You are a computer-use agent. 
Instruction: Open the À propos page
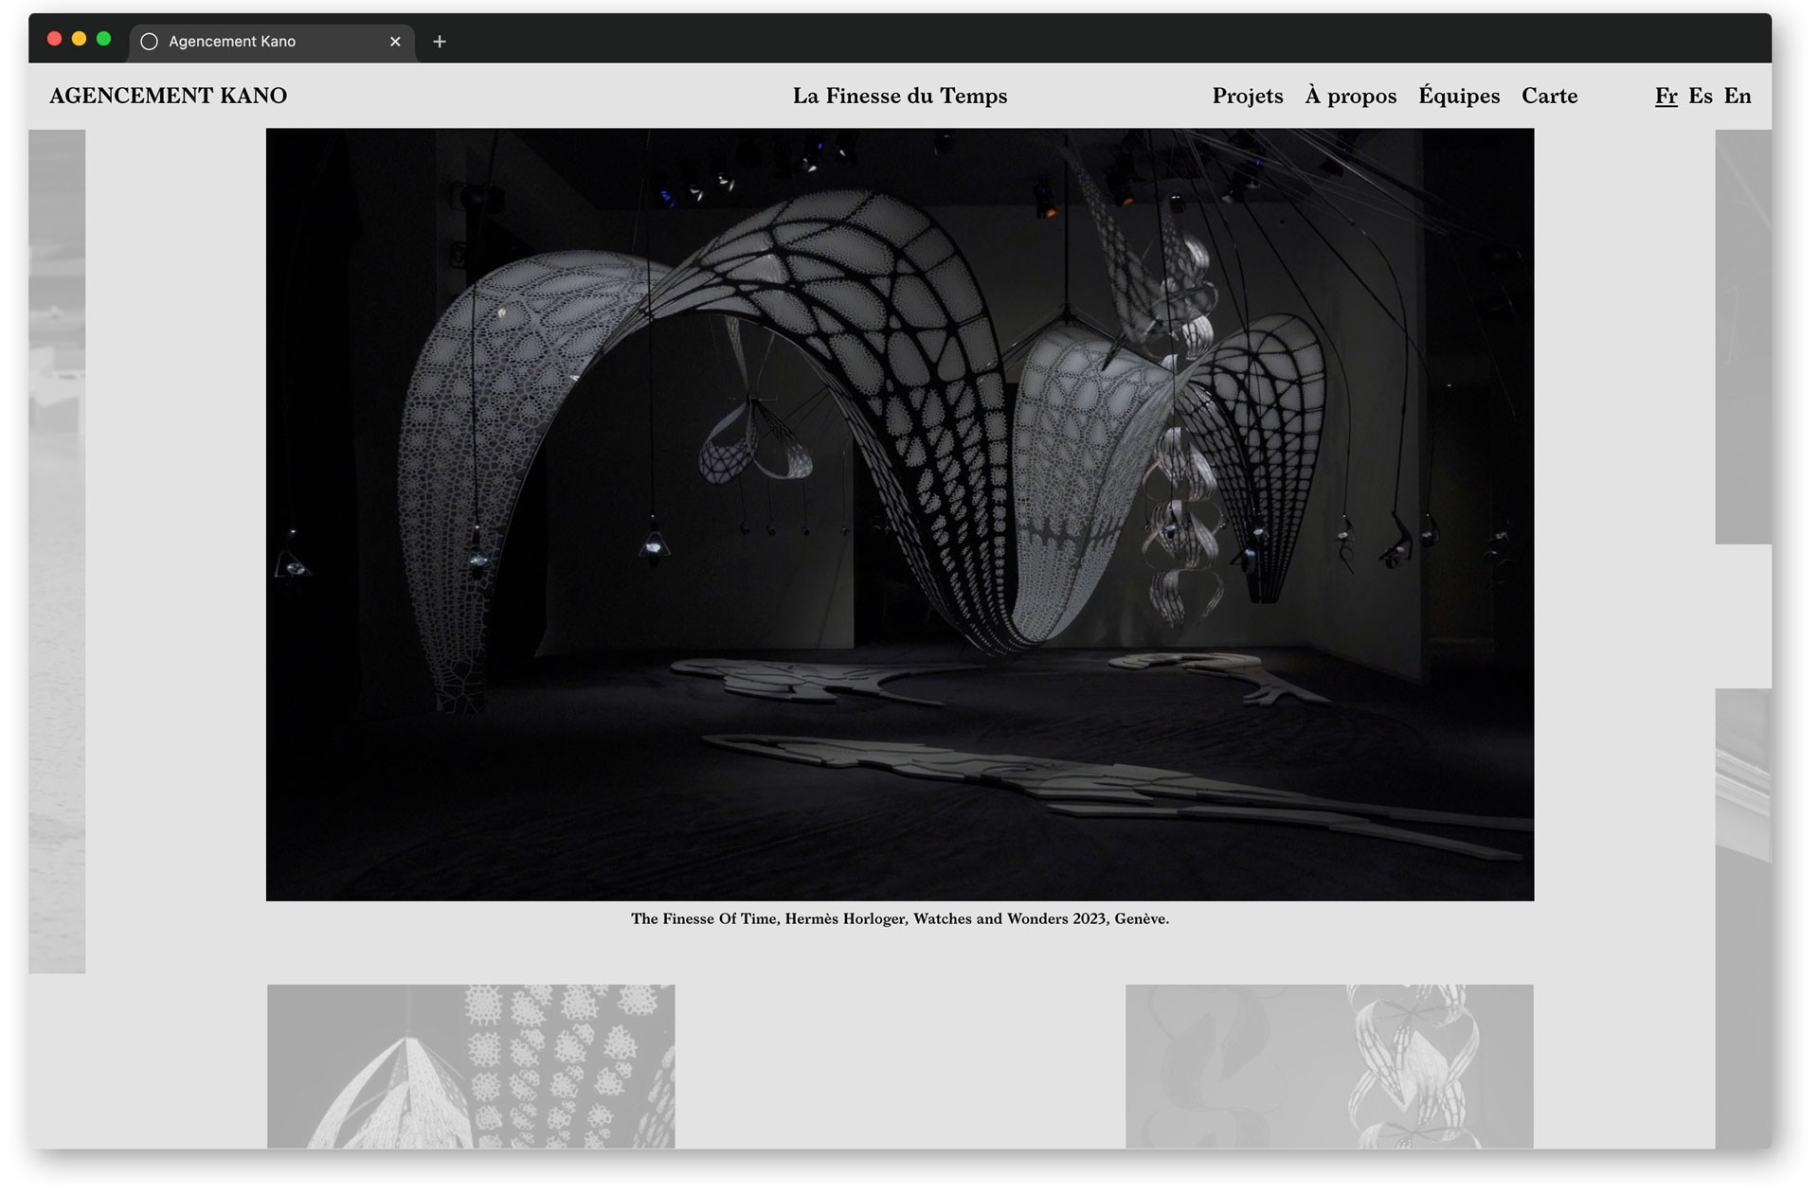click(x=1350, y=96)
